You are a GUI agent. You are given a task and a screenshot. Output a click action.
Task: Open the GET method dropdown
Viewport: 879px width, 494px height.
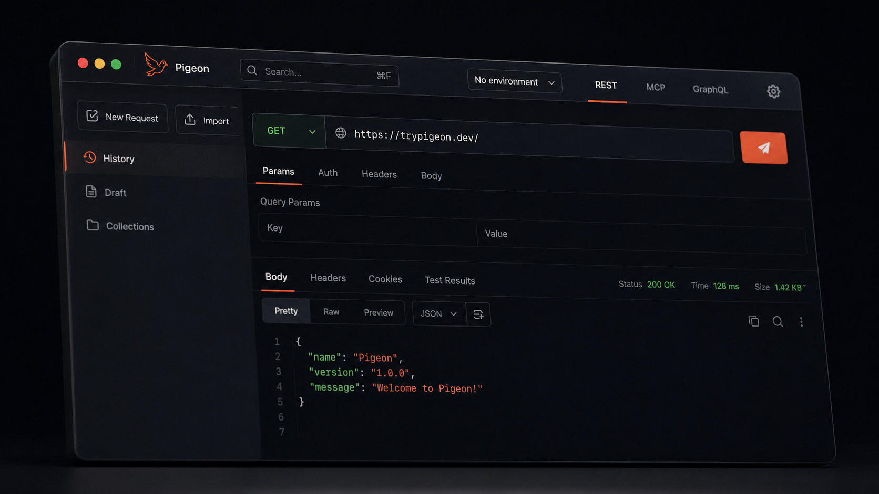click(289, 130)
